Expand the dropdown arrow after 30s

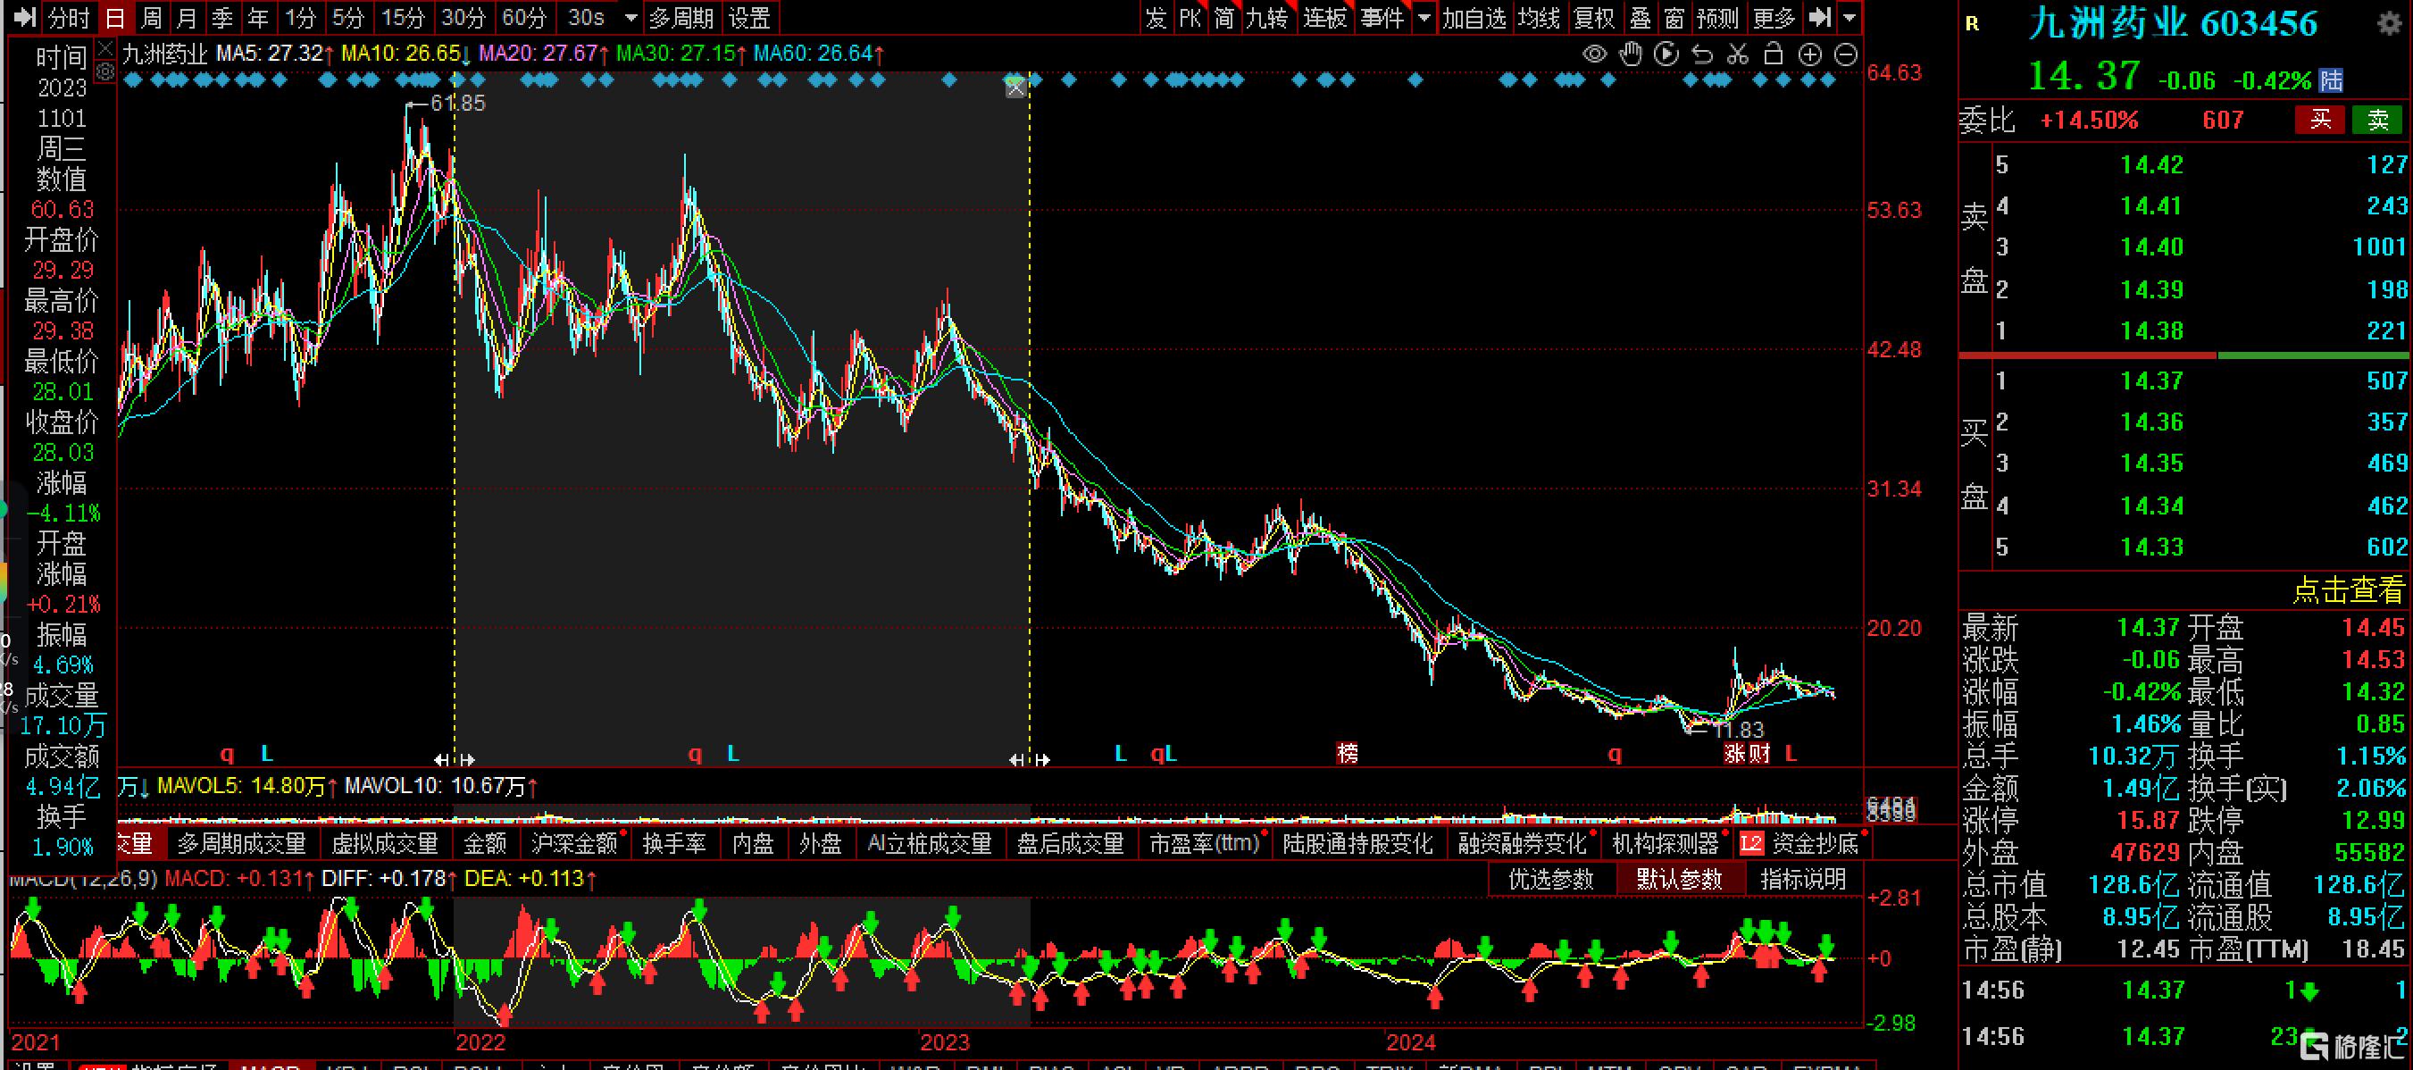tap(630, 18)
